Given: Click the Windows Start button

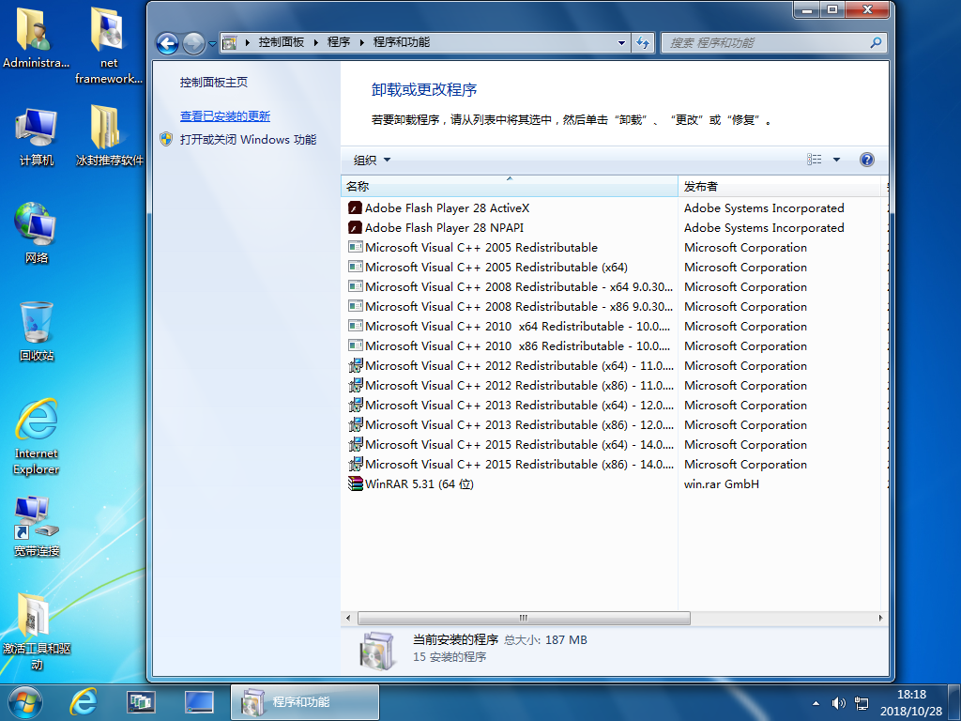Looking at the screenshot, I should tap(25, 701).
